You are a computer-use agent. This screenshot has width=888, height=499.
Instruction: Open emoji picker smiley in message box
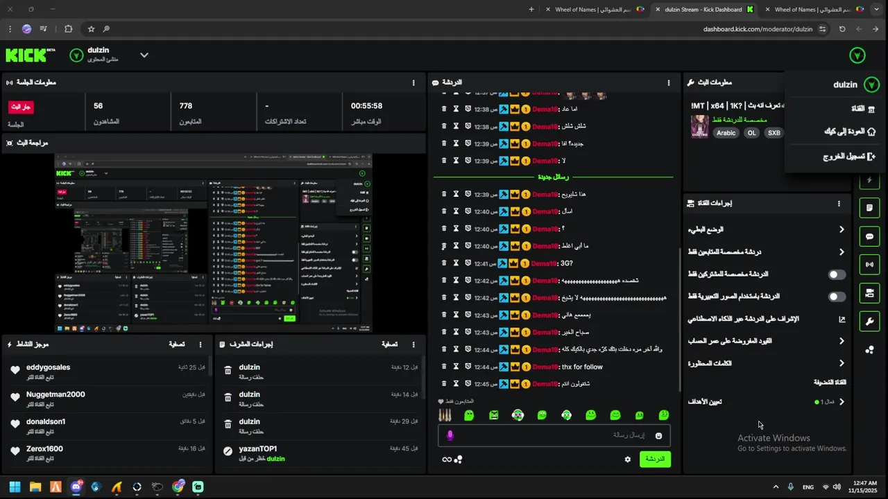pos(658,435)
